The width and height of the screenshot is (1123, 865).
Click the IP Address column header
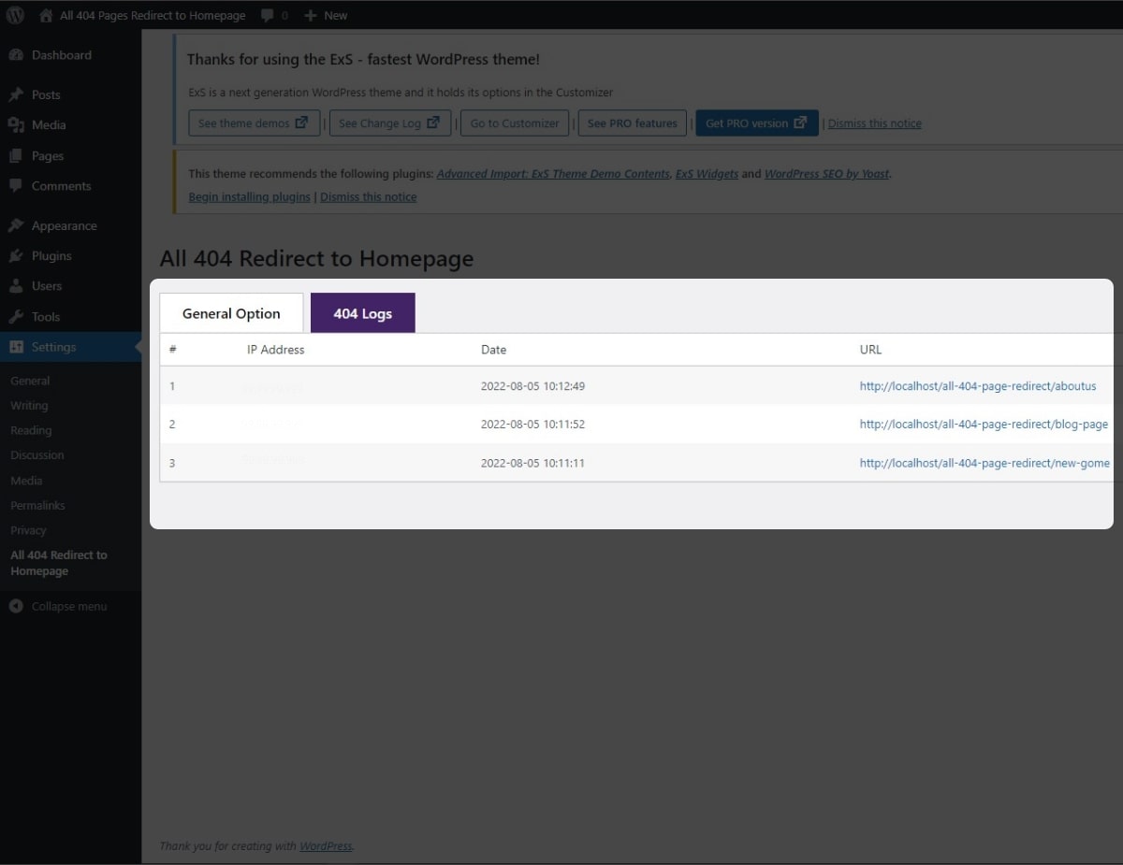tap(275, 350)
